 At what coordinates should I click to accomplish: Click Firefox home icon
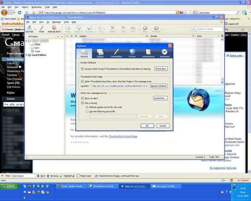tap(34, 13)
